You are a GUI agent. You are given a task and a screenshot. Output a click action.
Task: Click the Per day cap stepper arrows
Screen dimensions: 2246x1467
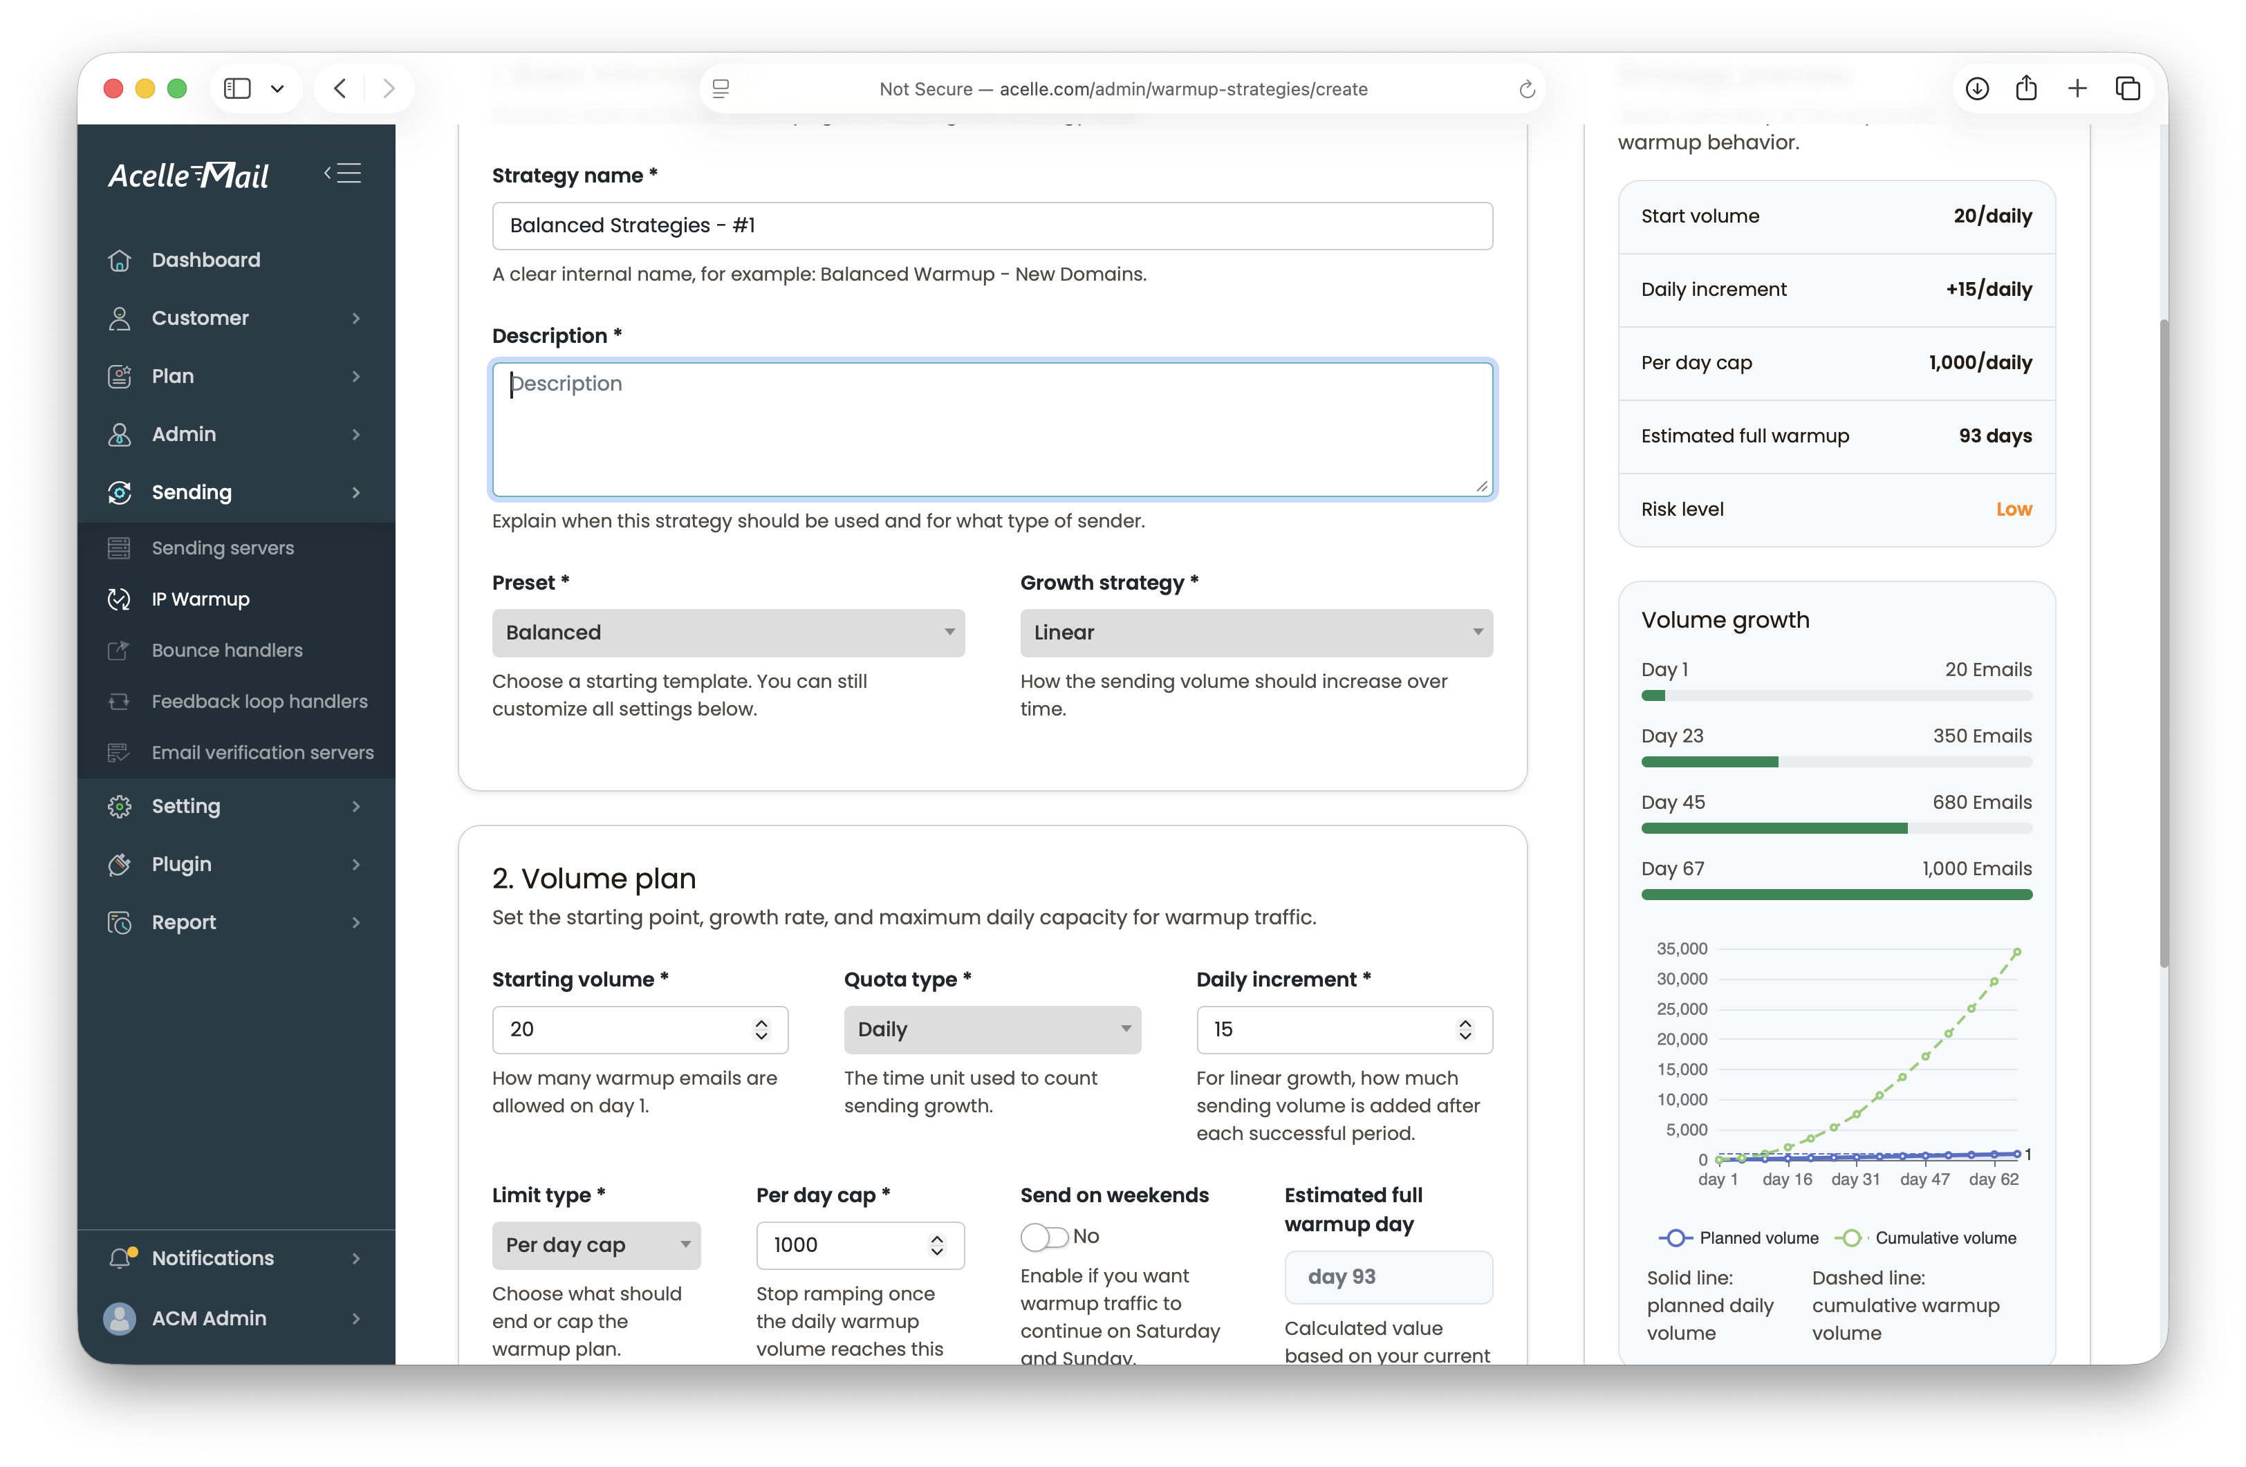tap(936, 1245)
